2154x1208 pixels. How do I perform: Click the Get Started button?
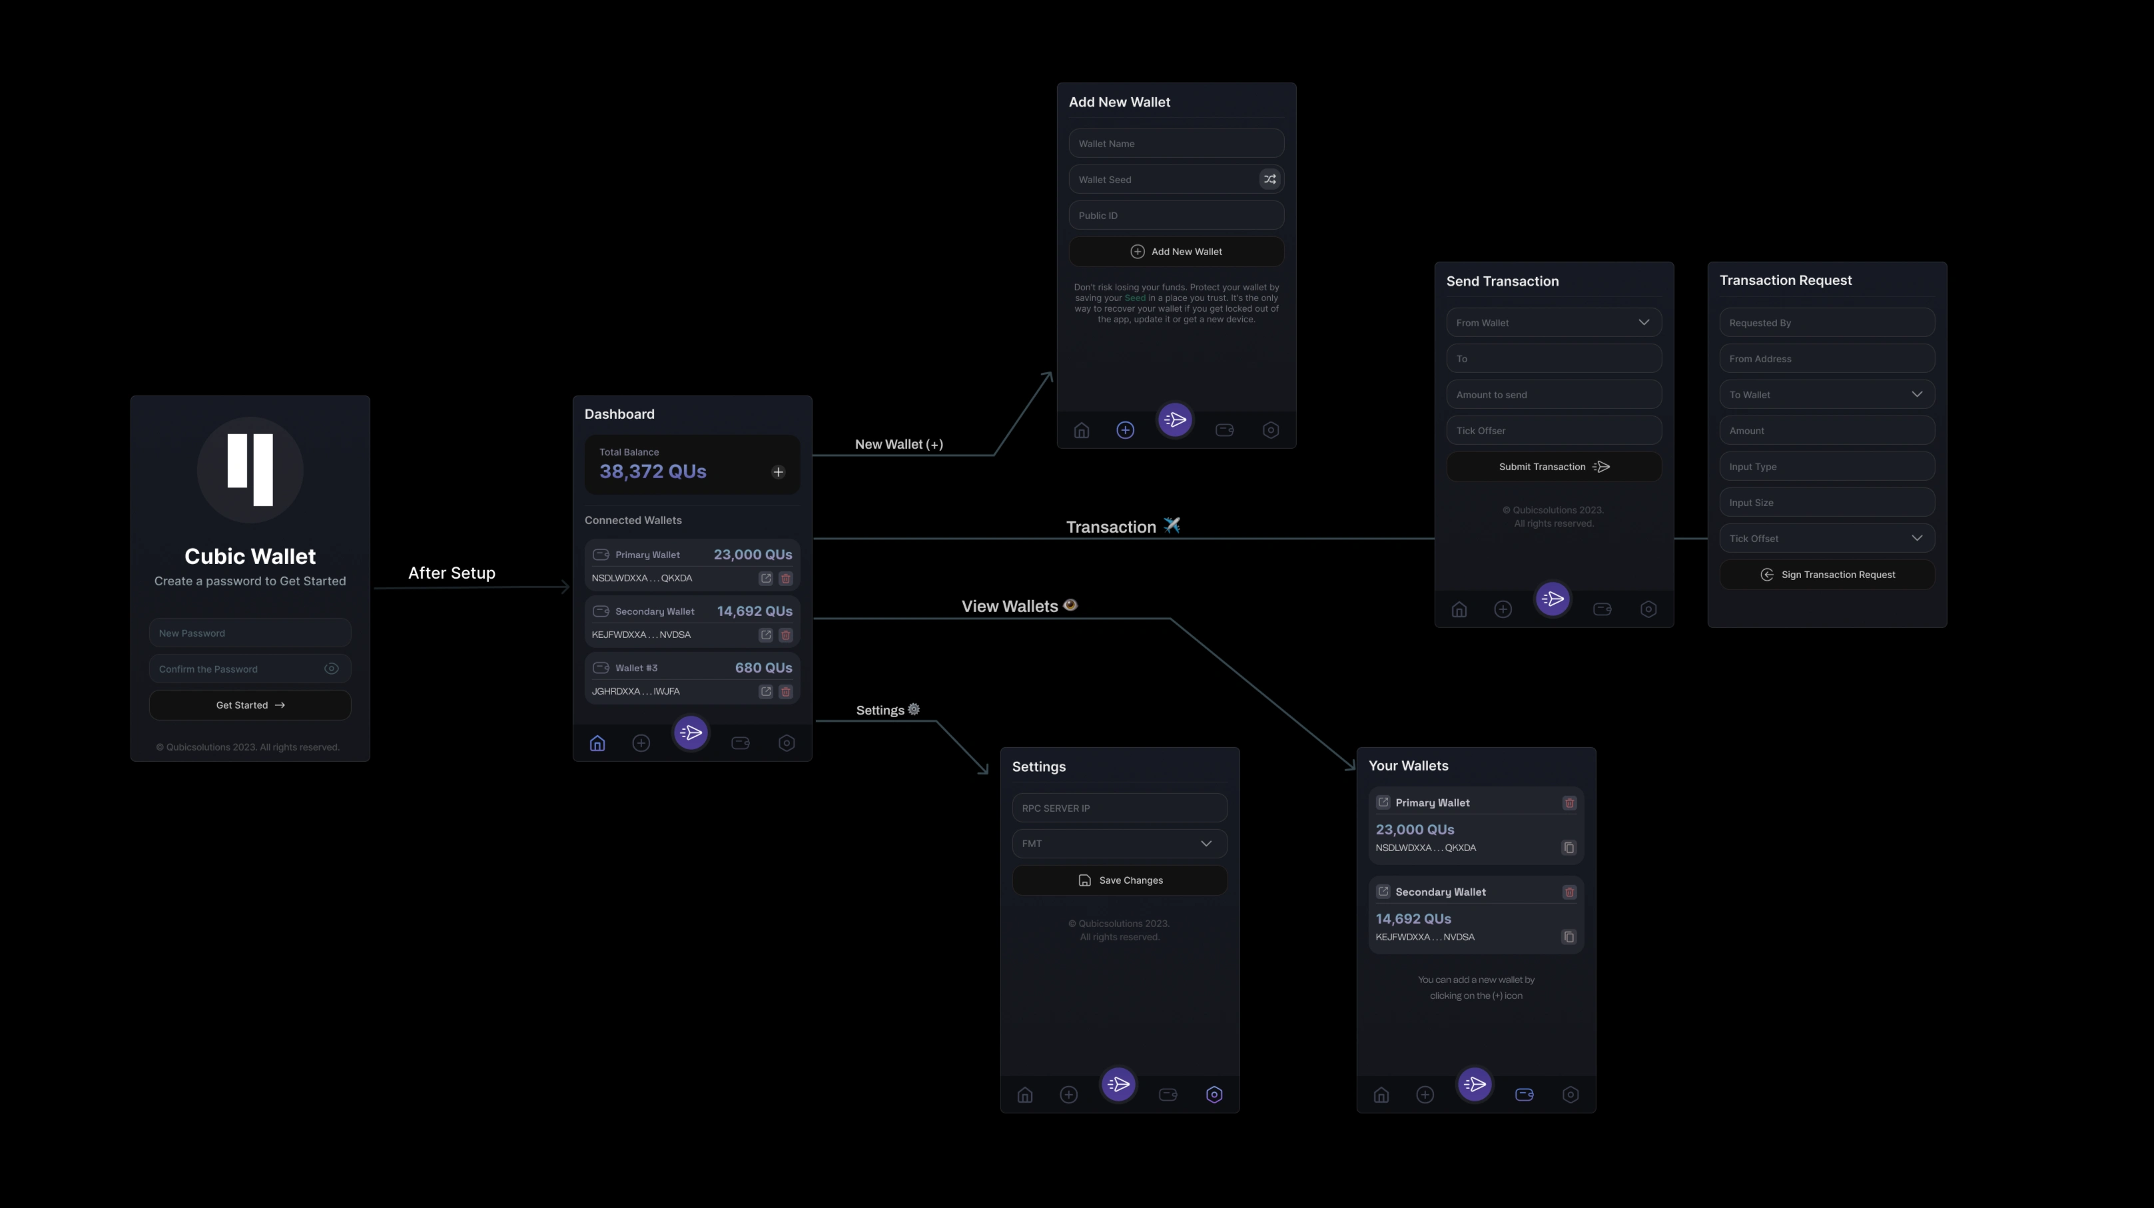tap(250, 705)
